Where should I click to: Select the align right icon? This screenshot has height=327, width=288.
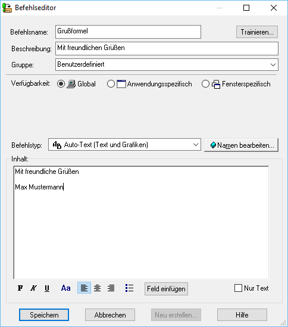pos(111,288)
